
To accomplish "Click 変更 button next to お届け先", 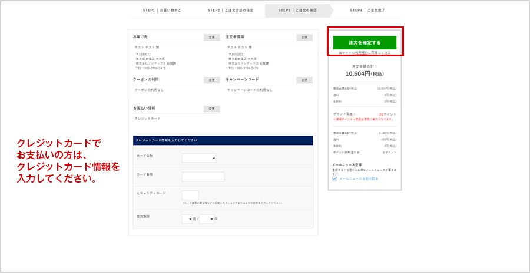I will (211, 38).
